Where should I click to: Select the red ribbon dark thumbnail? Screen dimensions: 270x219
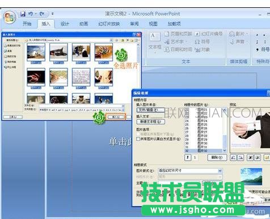(x=36, y=77)
